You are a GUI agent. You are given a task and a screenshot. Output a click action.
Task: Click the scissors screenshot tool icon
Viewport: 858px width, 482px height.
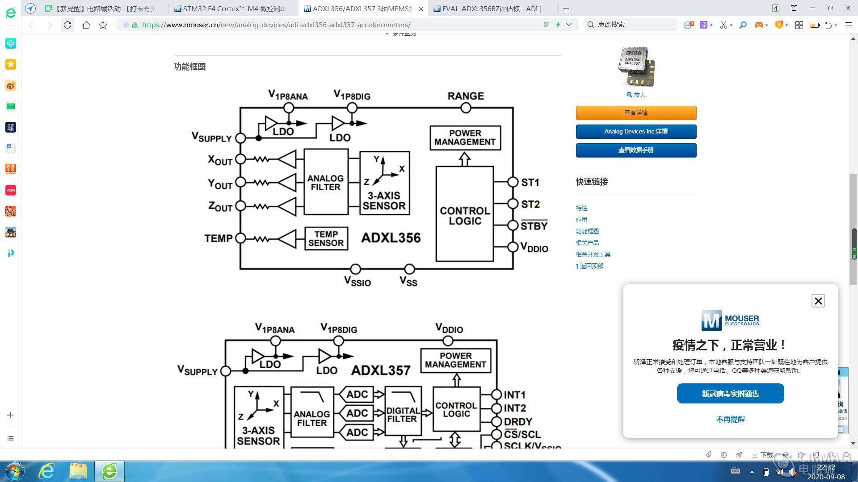pyautogui.click(x=723, y=25)
